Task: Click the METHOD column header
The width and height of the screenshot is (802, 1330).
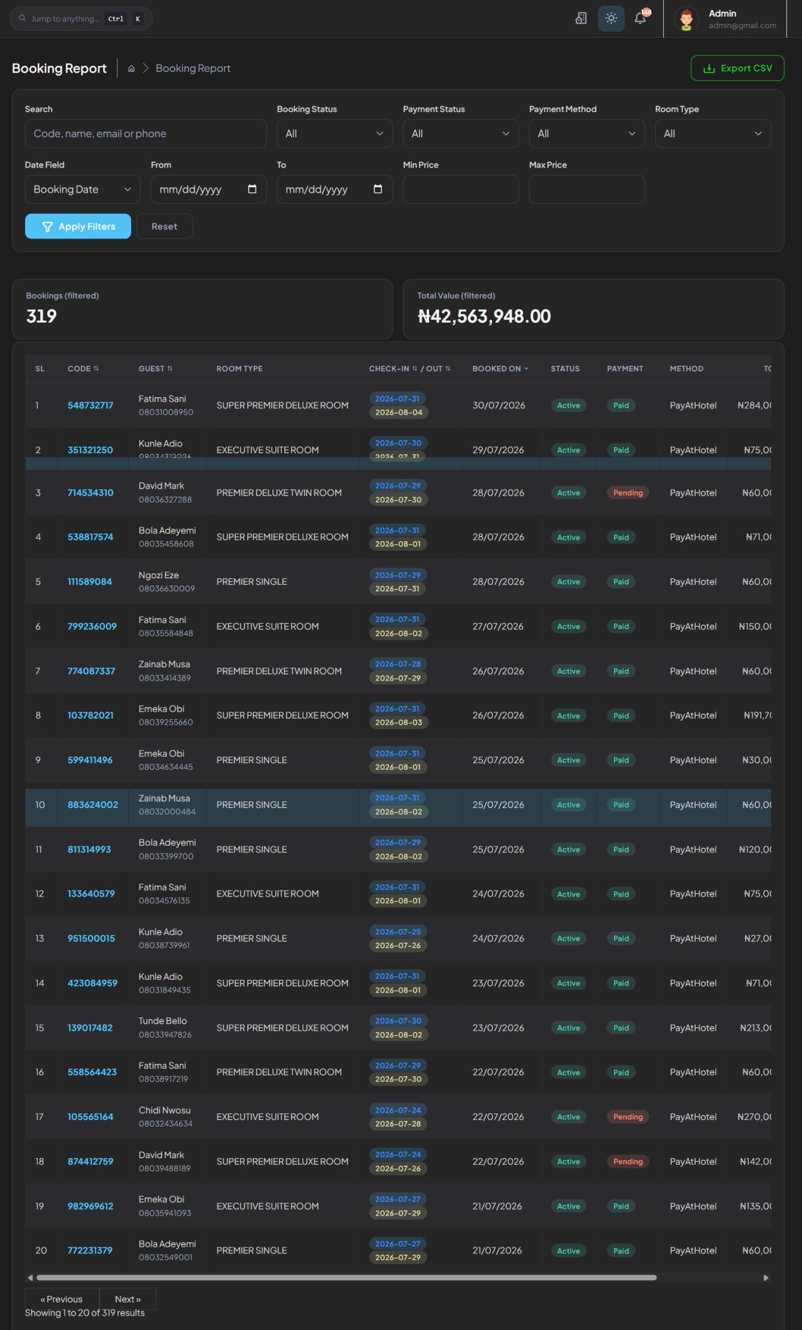Action: pos(686,369)
